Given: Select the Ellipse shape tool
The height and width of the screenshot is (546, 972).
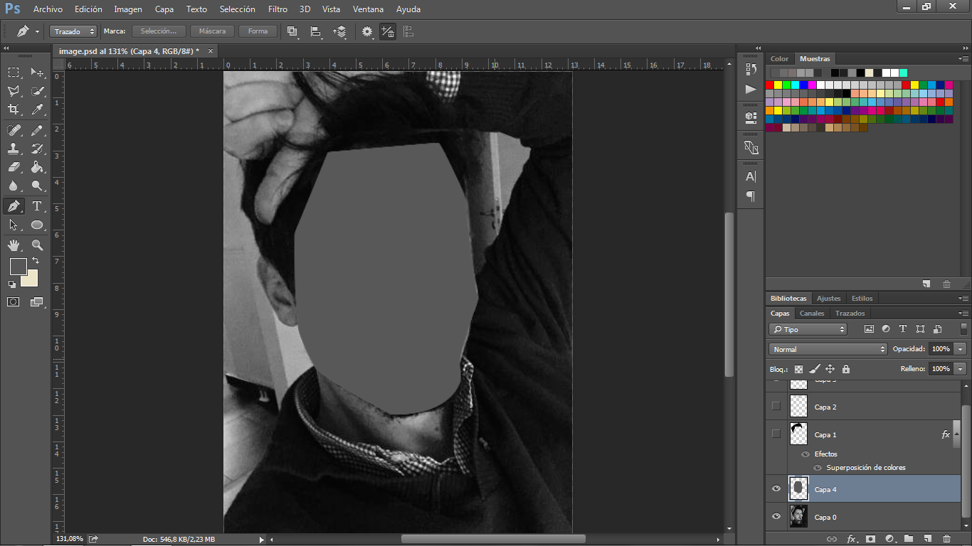Looking at the screenshot, I should tap(37, 225).
